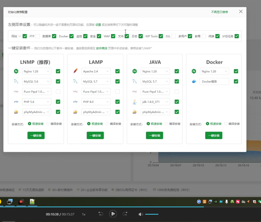The height and width of the screenshot is (222, 261).
Task: Click the LNMP（推荐） card heading
Action: [35, 62]
